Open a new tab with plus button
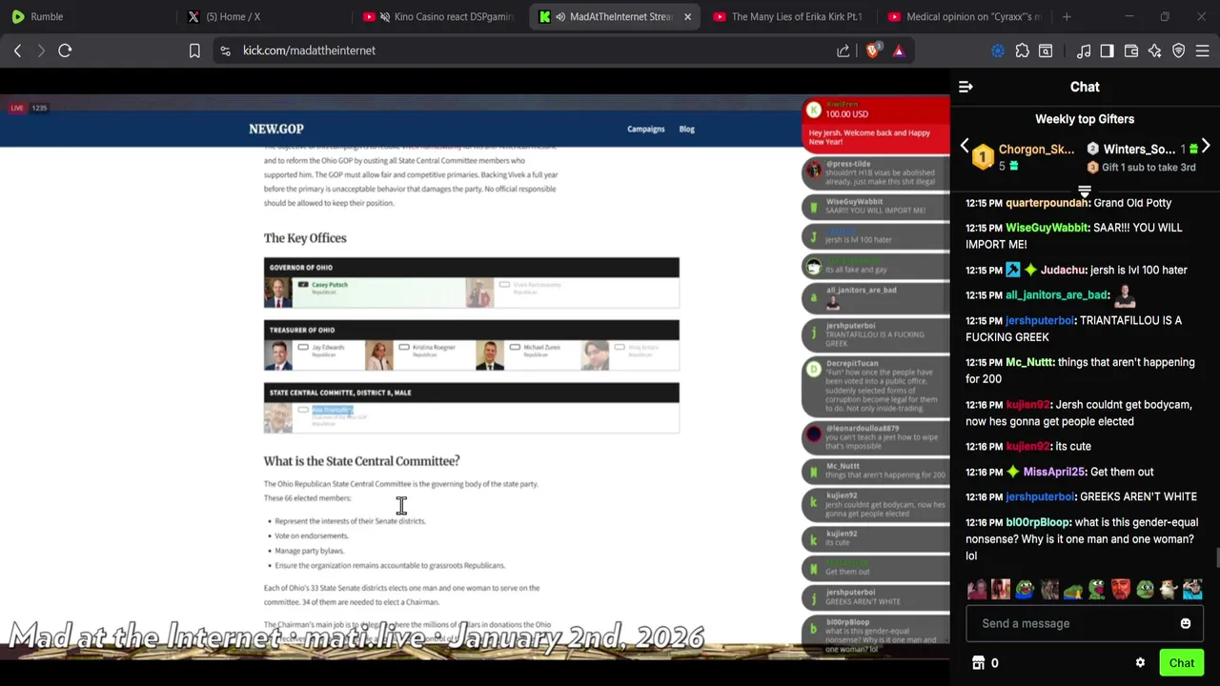This screenshot has height=686, width=1220. tap(1067, 16)
